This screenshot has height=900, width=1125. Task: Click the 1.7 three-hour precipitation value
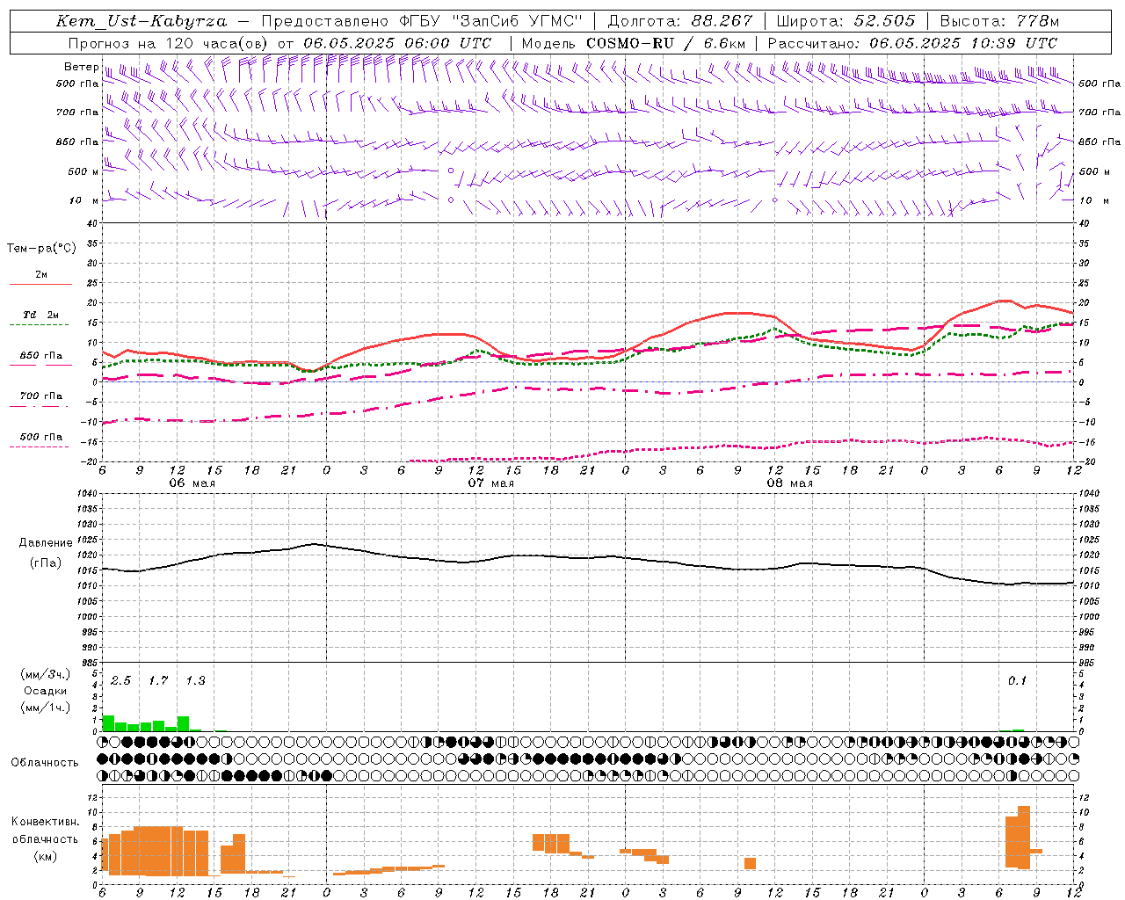tap(158, 681)
